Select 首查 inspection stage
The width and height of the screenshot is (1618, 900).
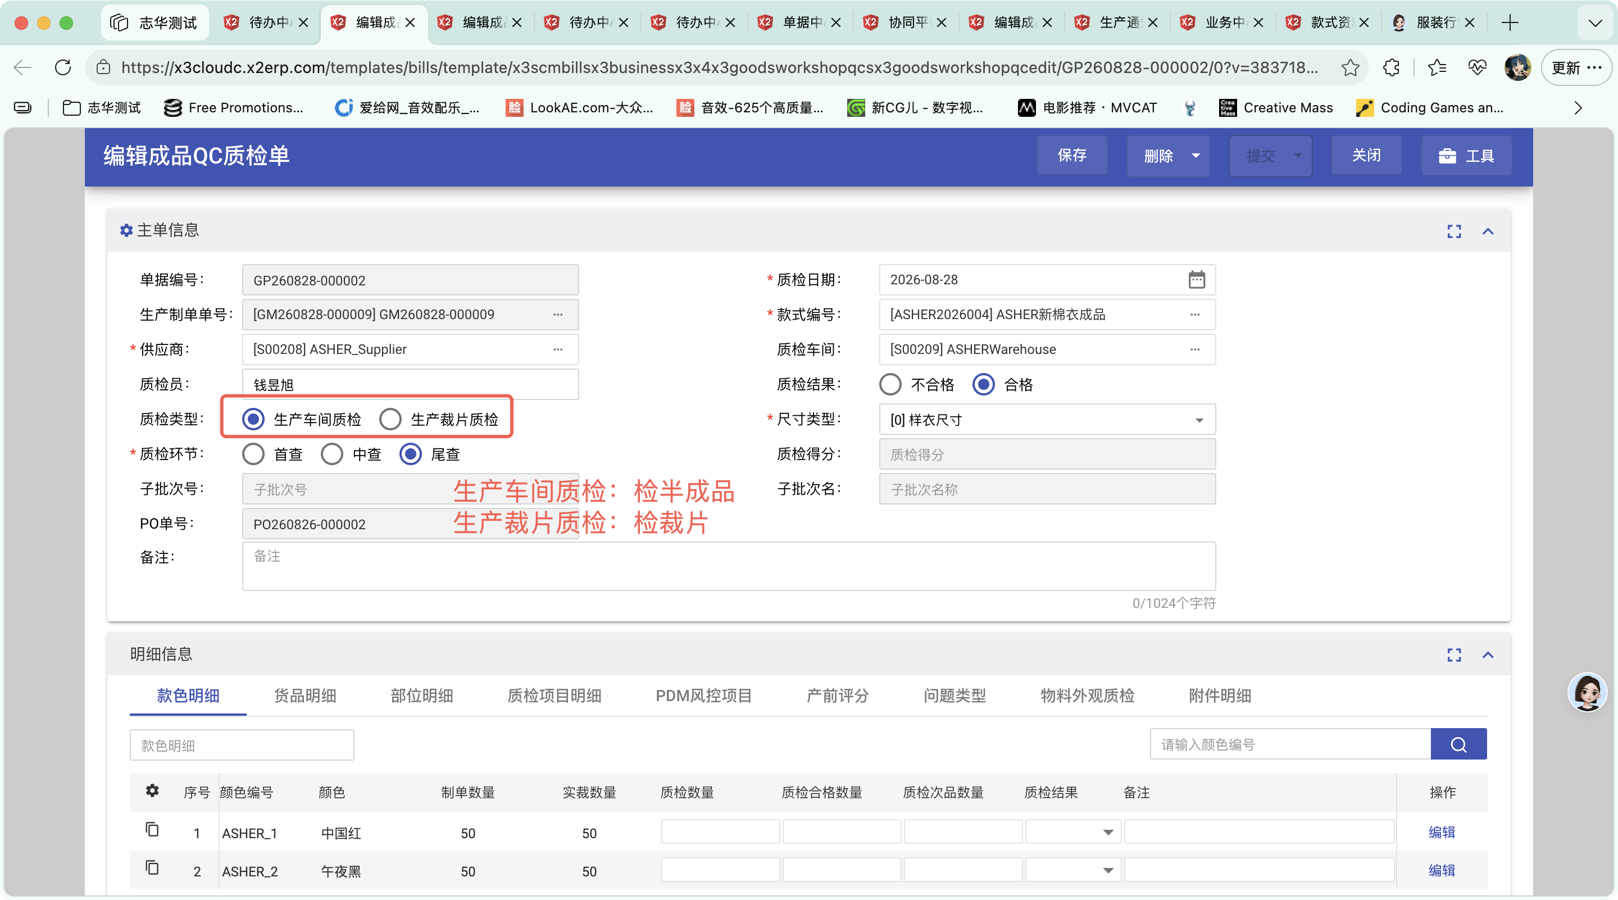coord(253,454)
